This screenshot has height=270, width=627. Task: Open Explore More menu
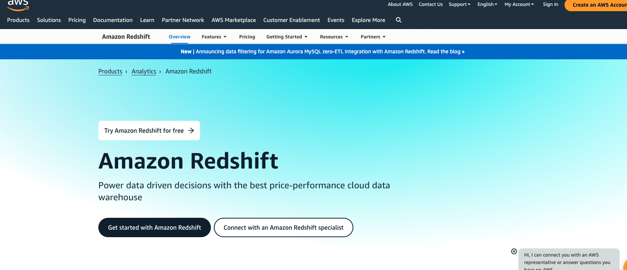pyautogui.click(x=368, y=20)
